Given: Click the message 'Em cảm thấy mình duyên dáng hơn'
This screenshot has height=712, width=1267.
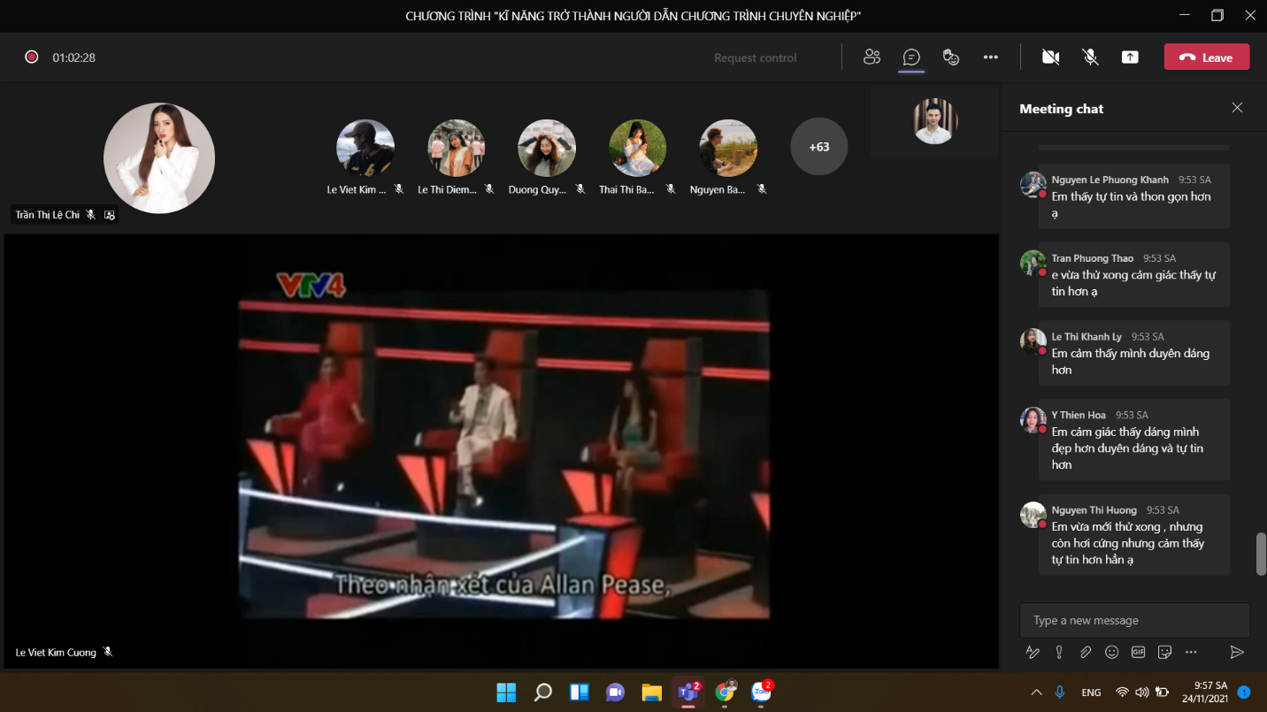Looking at the screenshot, I should (1130, 362).
